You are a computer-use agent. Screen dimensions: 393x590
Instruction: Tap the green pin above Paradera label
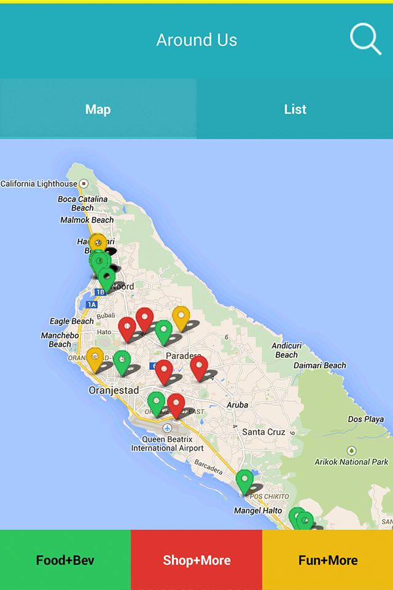coord(163,332)
